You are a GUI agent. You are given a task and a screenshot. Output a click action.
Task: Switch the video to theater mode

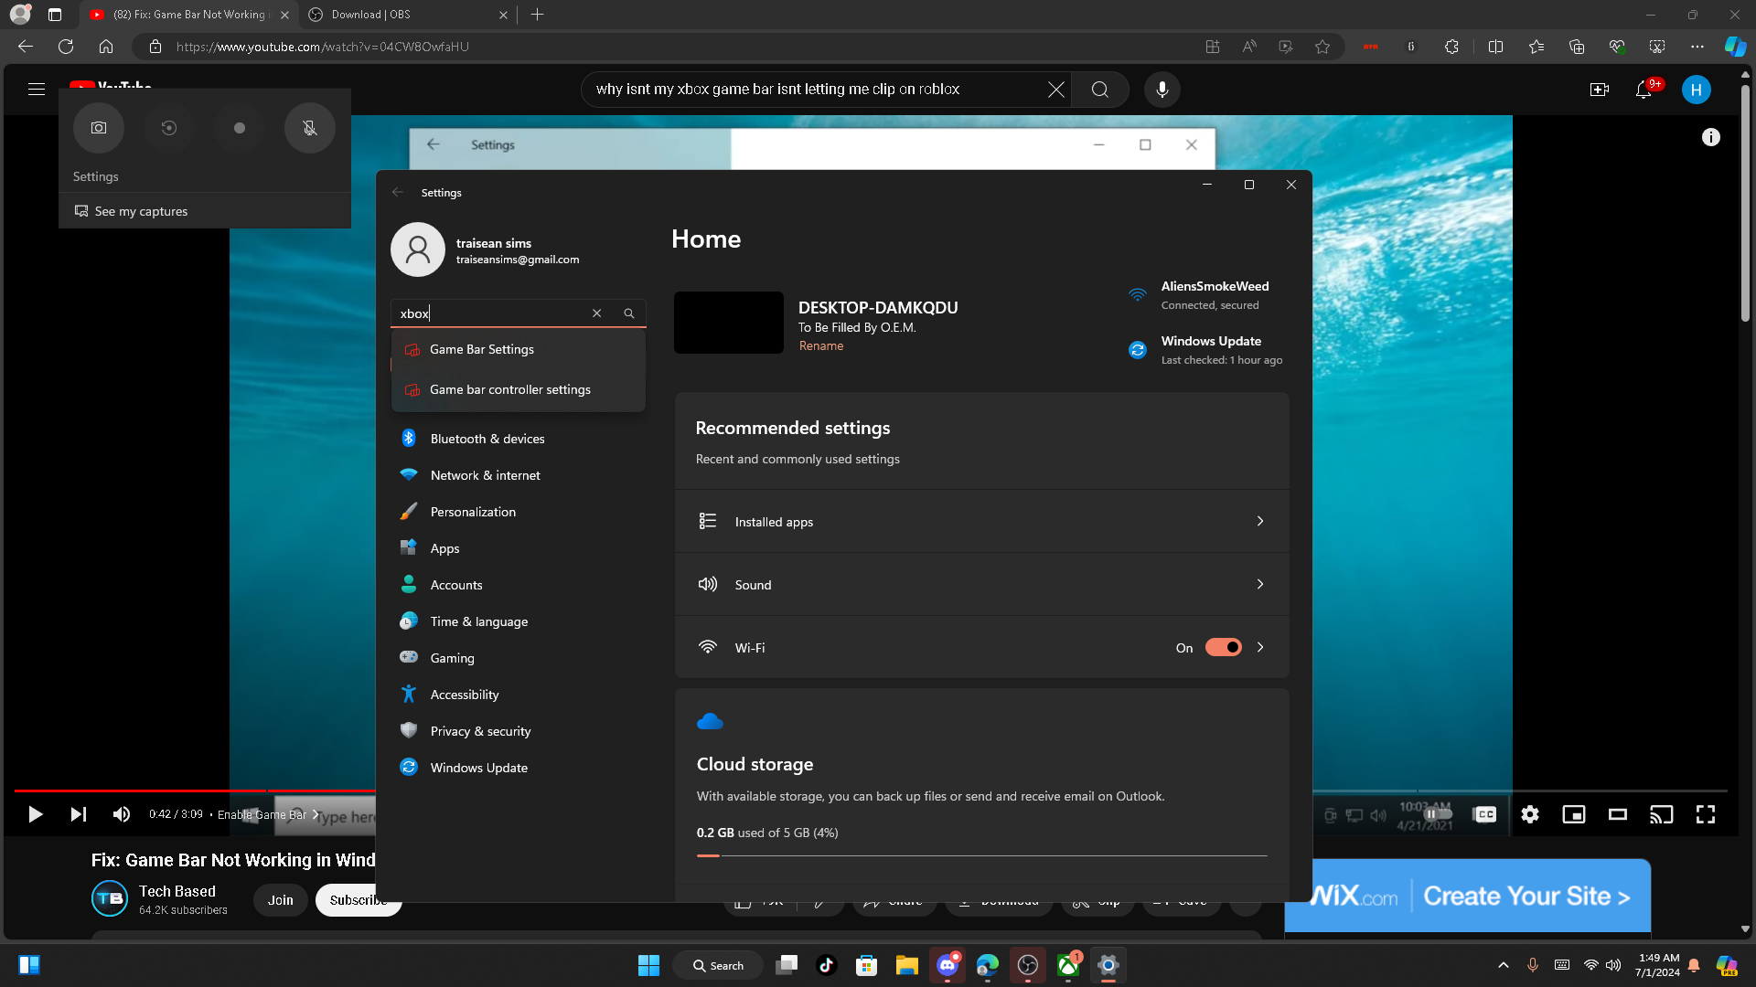pos(1618,814)
